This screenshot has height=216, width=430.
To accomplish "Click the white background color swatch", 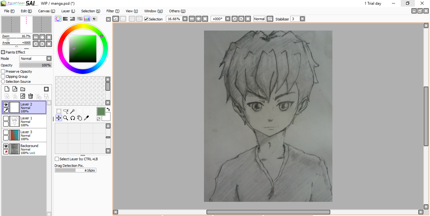I will pyautogui.click(x=107, y=118).
